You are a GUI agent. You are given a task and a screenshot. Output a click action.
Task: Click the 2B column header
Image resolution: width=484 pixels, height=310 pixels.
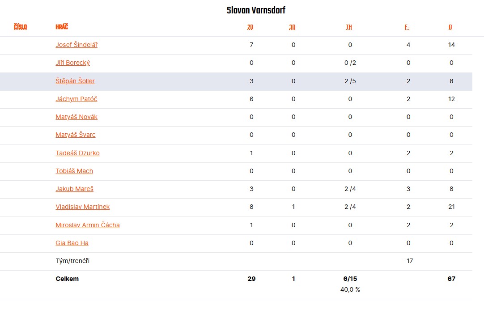(250, 27)
